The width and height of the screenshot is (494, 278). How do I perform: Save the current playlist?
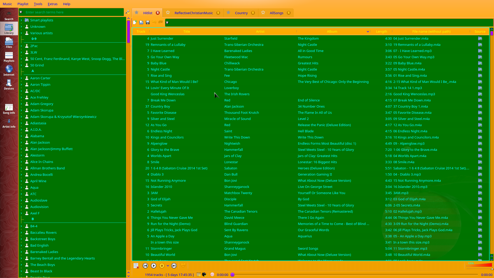[148, 22]
